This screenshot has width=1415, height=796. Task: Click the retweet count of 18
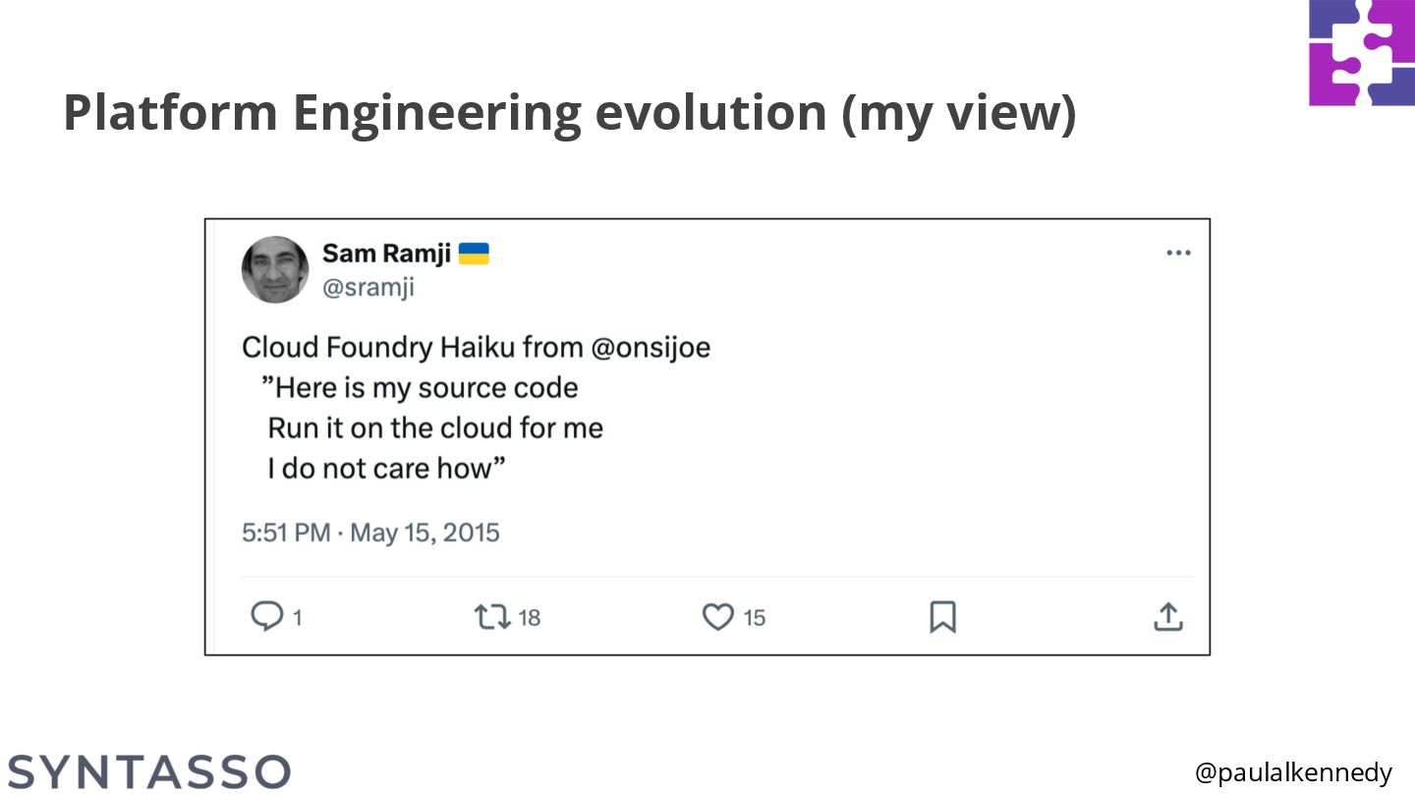pos(530,618)
